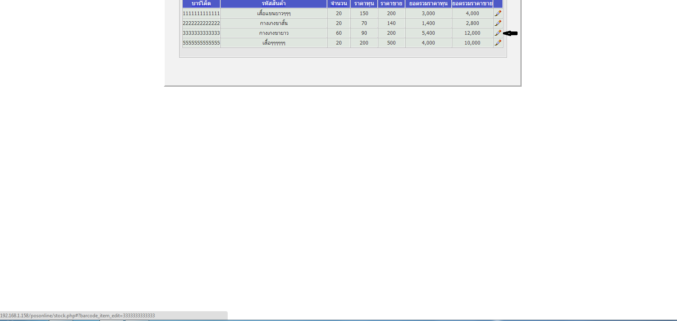Select total cost 3,000 cell
This screenshot has width=677, height=321.
[x=428, y=13]
